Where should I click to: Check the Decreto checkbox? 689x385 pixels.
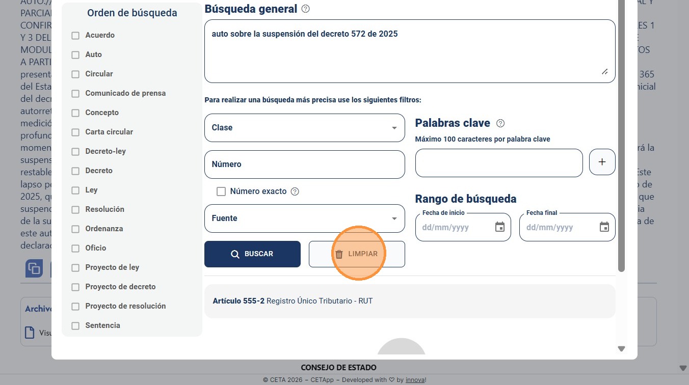click(75, 171)
